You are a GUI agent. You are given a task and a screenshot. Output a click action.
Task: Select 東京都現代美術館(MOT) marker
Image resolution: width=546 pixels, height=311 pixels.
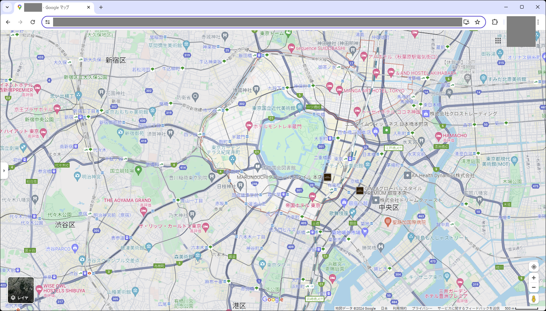point(515,160)
